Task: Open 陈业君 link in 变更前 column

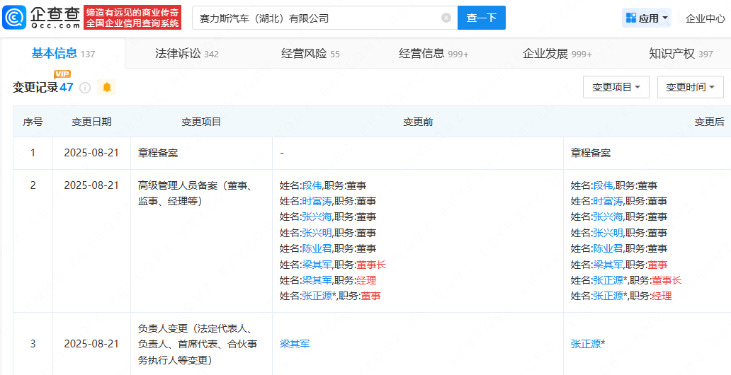Action: (317, 248)
